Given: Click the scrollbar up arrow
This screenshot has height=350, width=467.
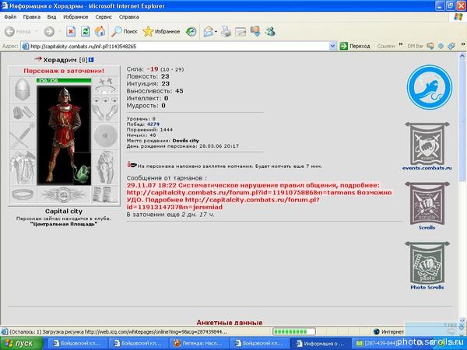Looking at the screenshot, I should pos(462,56).
